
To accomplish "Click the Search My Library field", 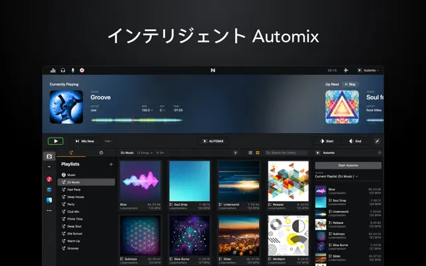I will tap(286, 153).
